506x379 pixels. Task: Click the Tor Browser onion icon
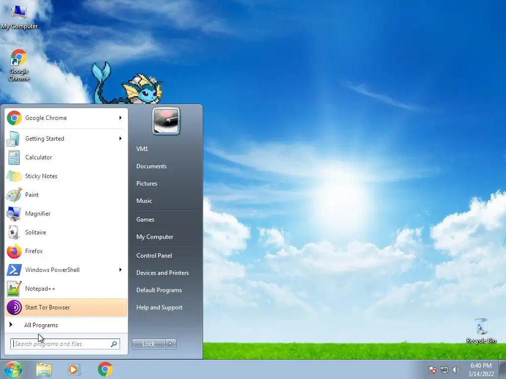point(14,307)
